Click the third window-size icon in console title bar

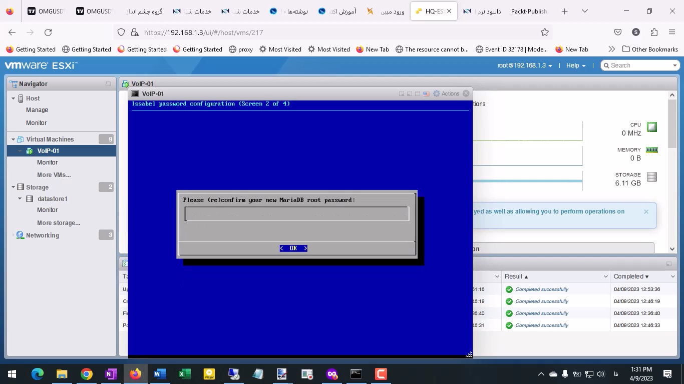click(418, 93)
